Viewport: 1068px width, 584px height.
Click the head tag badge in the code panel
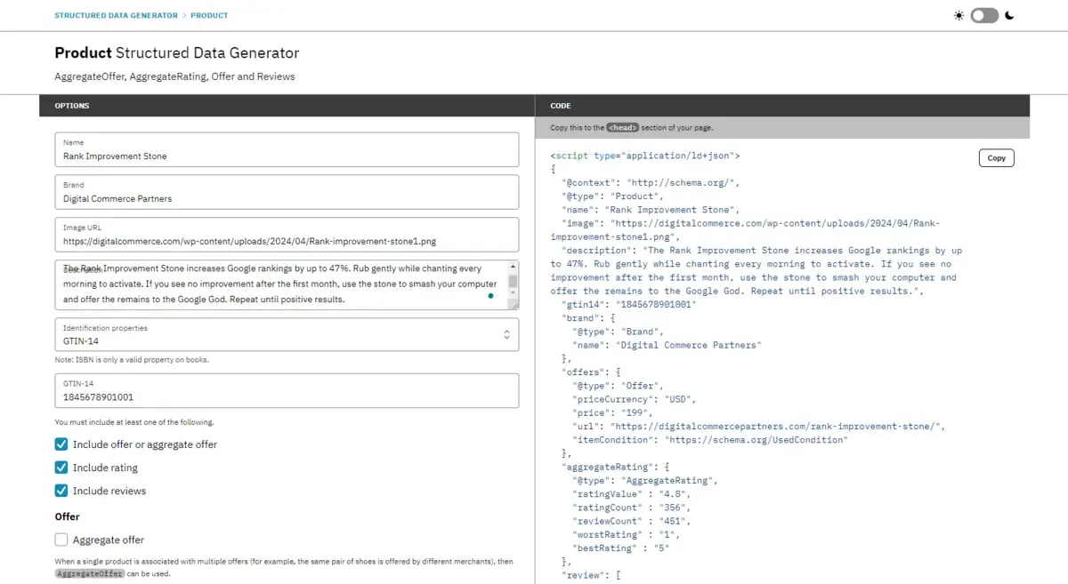pos(622,127)
